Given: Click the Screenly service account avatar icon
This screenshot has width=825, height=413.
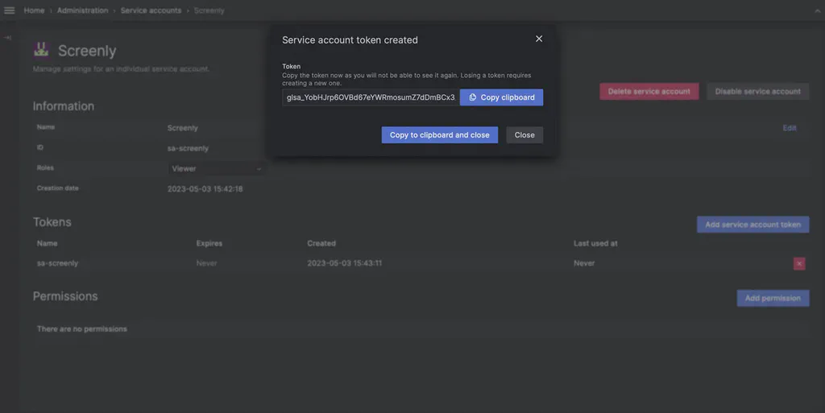Looking at the screenshot, I should point(41,50).
